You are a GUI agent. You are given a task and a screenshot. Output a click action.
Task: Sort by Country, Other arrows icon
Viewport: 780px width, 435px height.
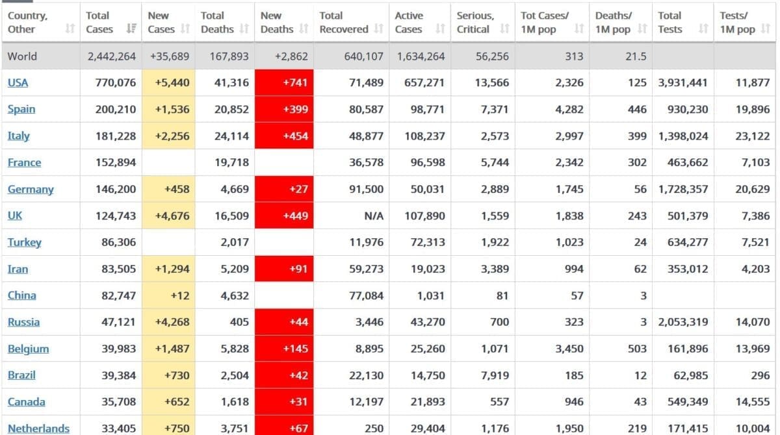[70, 29]
